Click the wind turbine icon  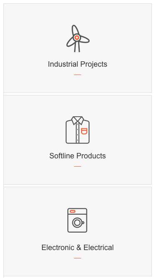click(78, 38)
